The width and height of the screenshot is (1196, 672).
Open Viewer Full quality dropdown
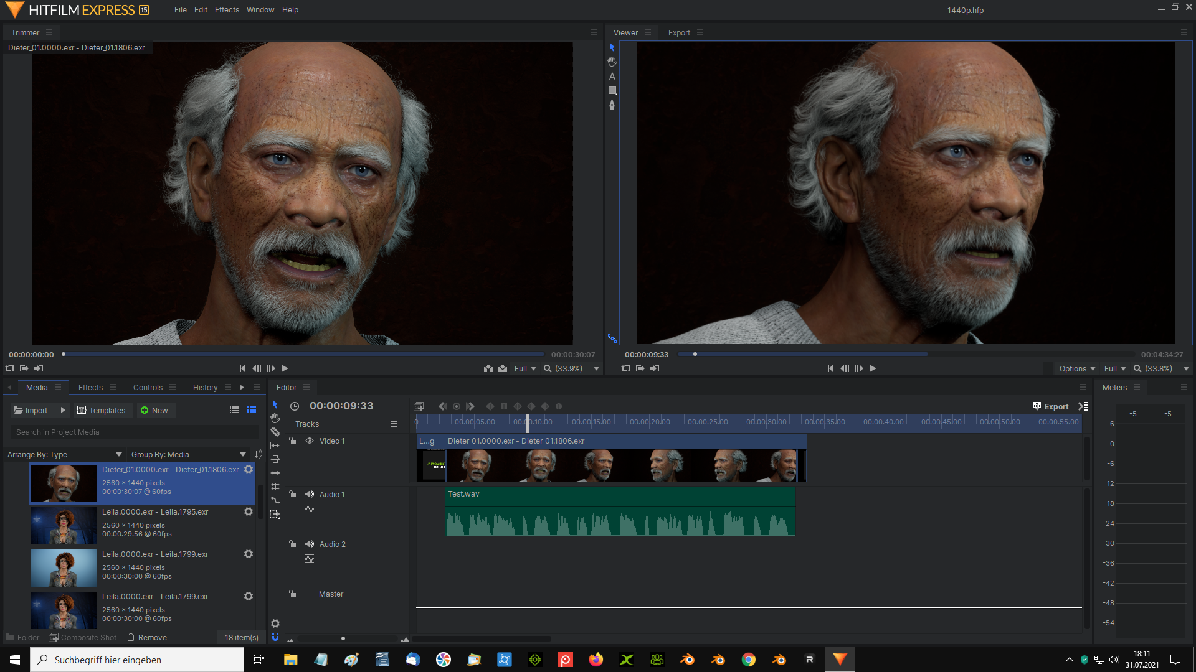tap(1115, 369)
